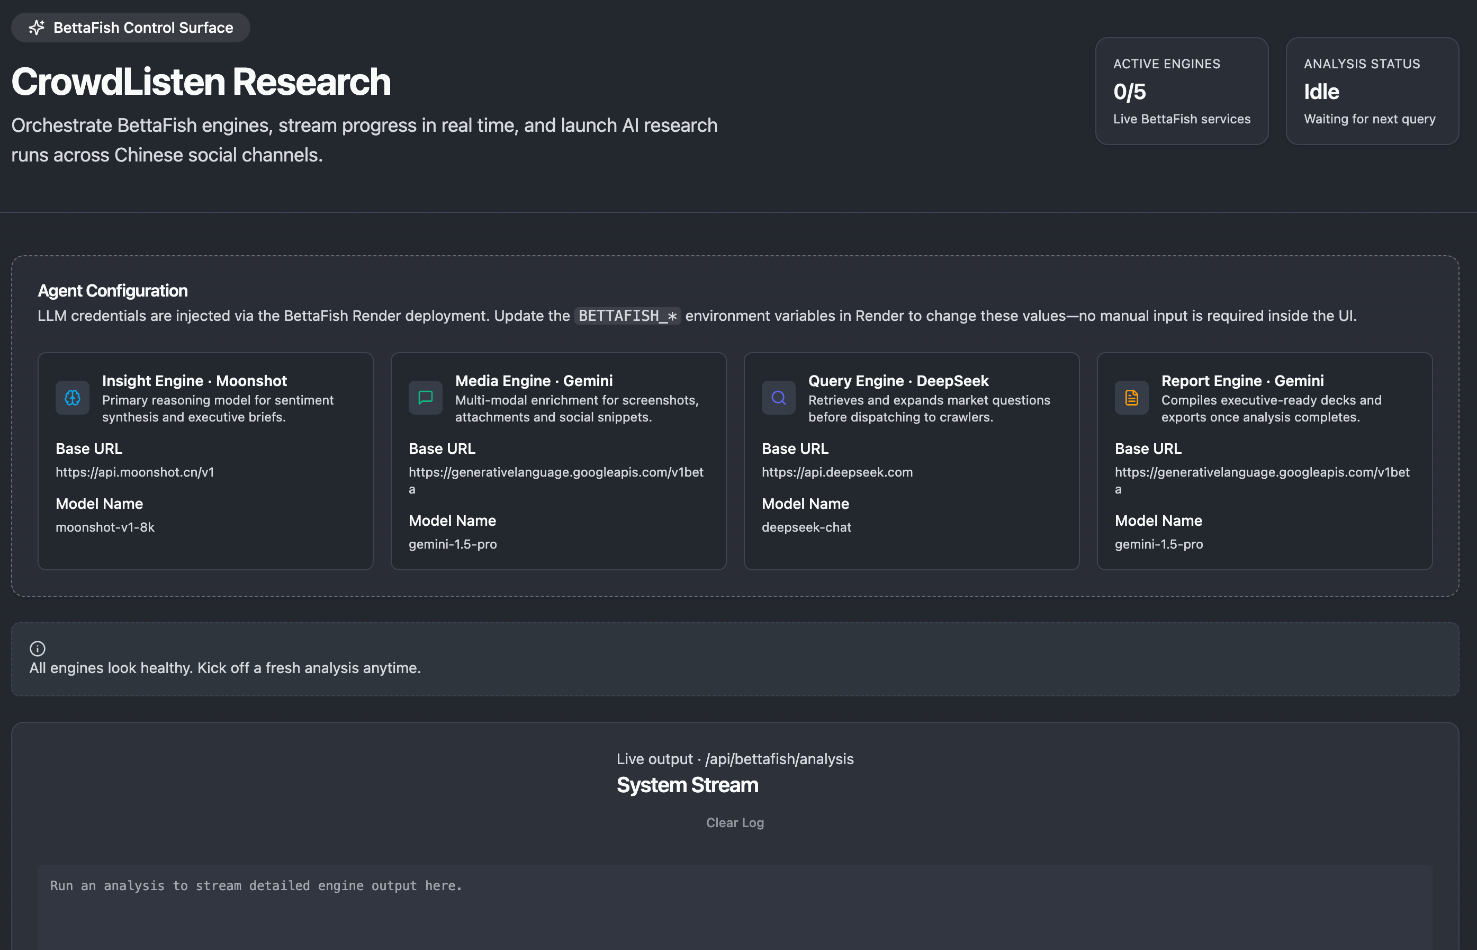Image resolution: width=1477 pixels, height=950 pixels.
Task: Expand the Agent Configuration panel
Action: click(x=112, y=290)
